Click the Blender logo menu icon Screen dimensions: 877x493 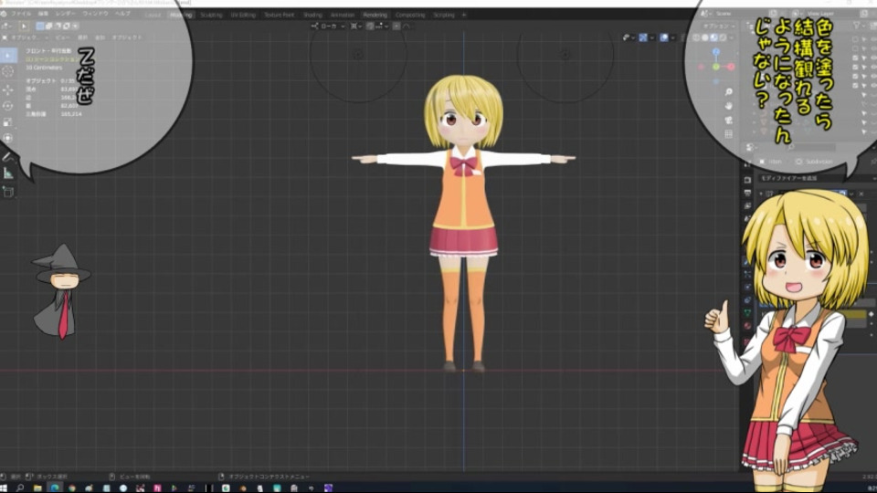(4, 14)
